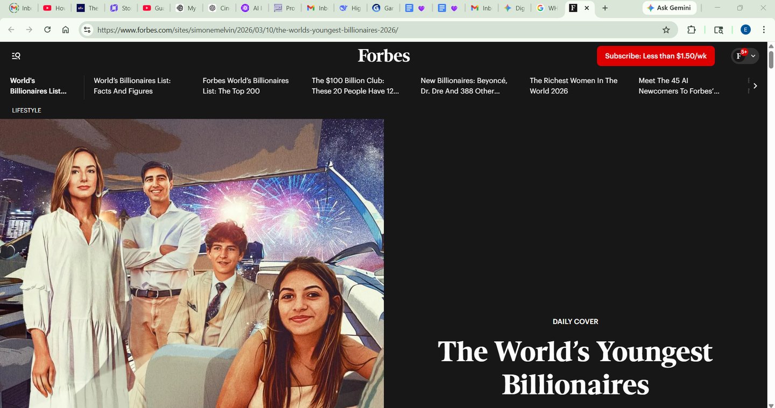Viewport: 775px width, 408px height.
Task: Go to browser home page icon
Action: point(66,30)
